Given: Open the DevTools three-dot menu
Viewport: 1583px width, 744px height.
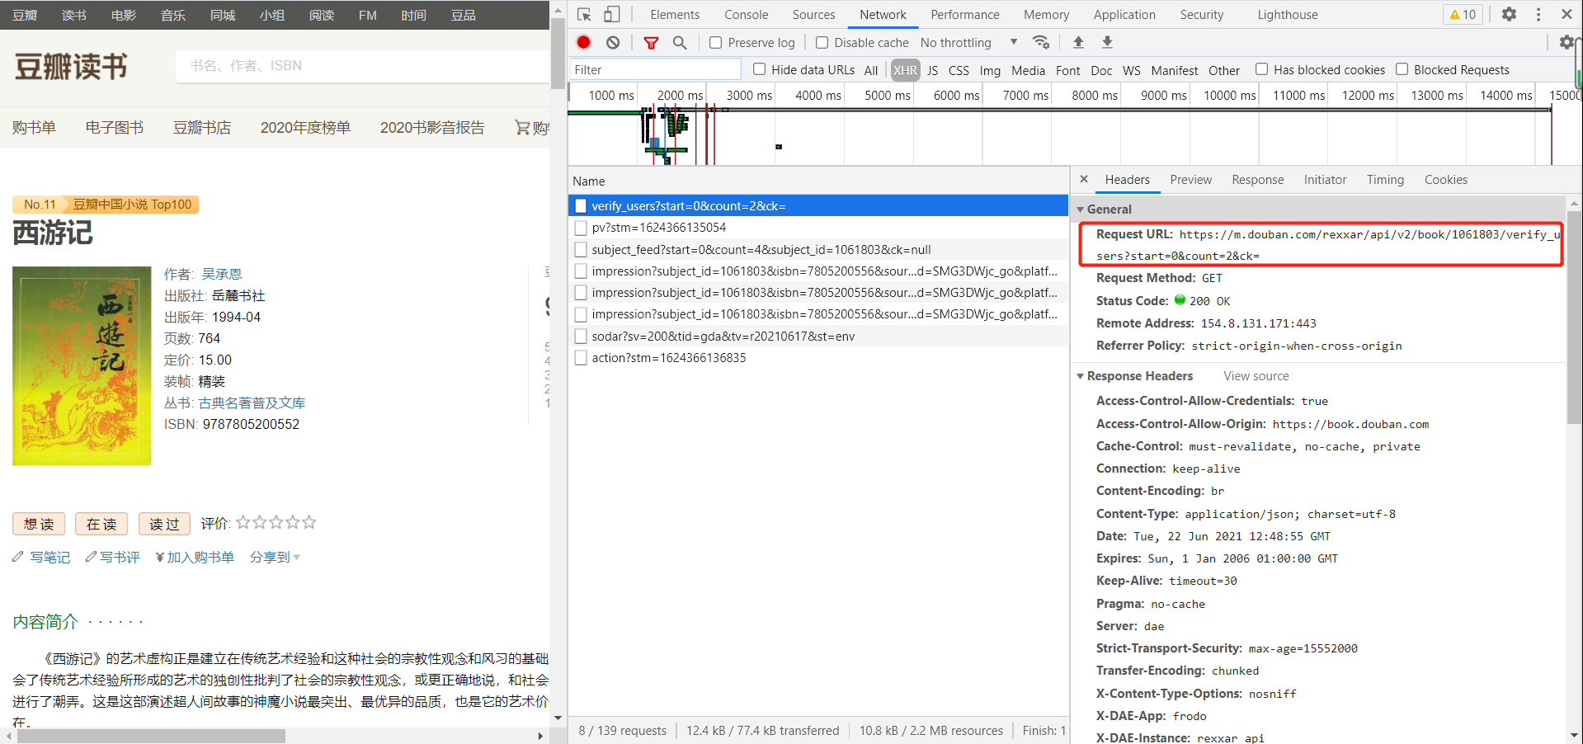Looking at the screenshot, I should (1538, 14).
